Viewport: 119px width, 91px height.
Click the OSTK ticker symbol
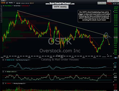[3, 3]
